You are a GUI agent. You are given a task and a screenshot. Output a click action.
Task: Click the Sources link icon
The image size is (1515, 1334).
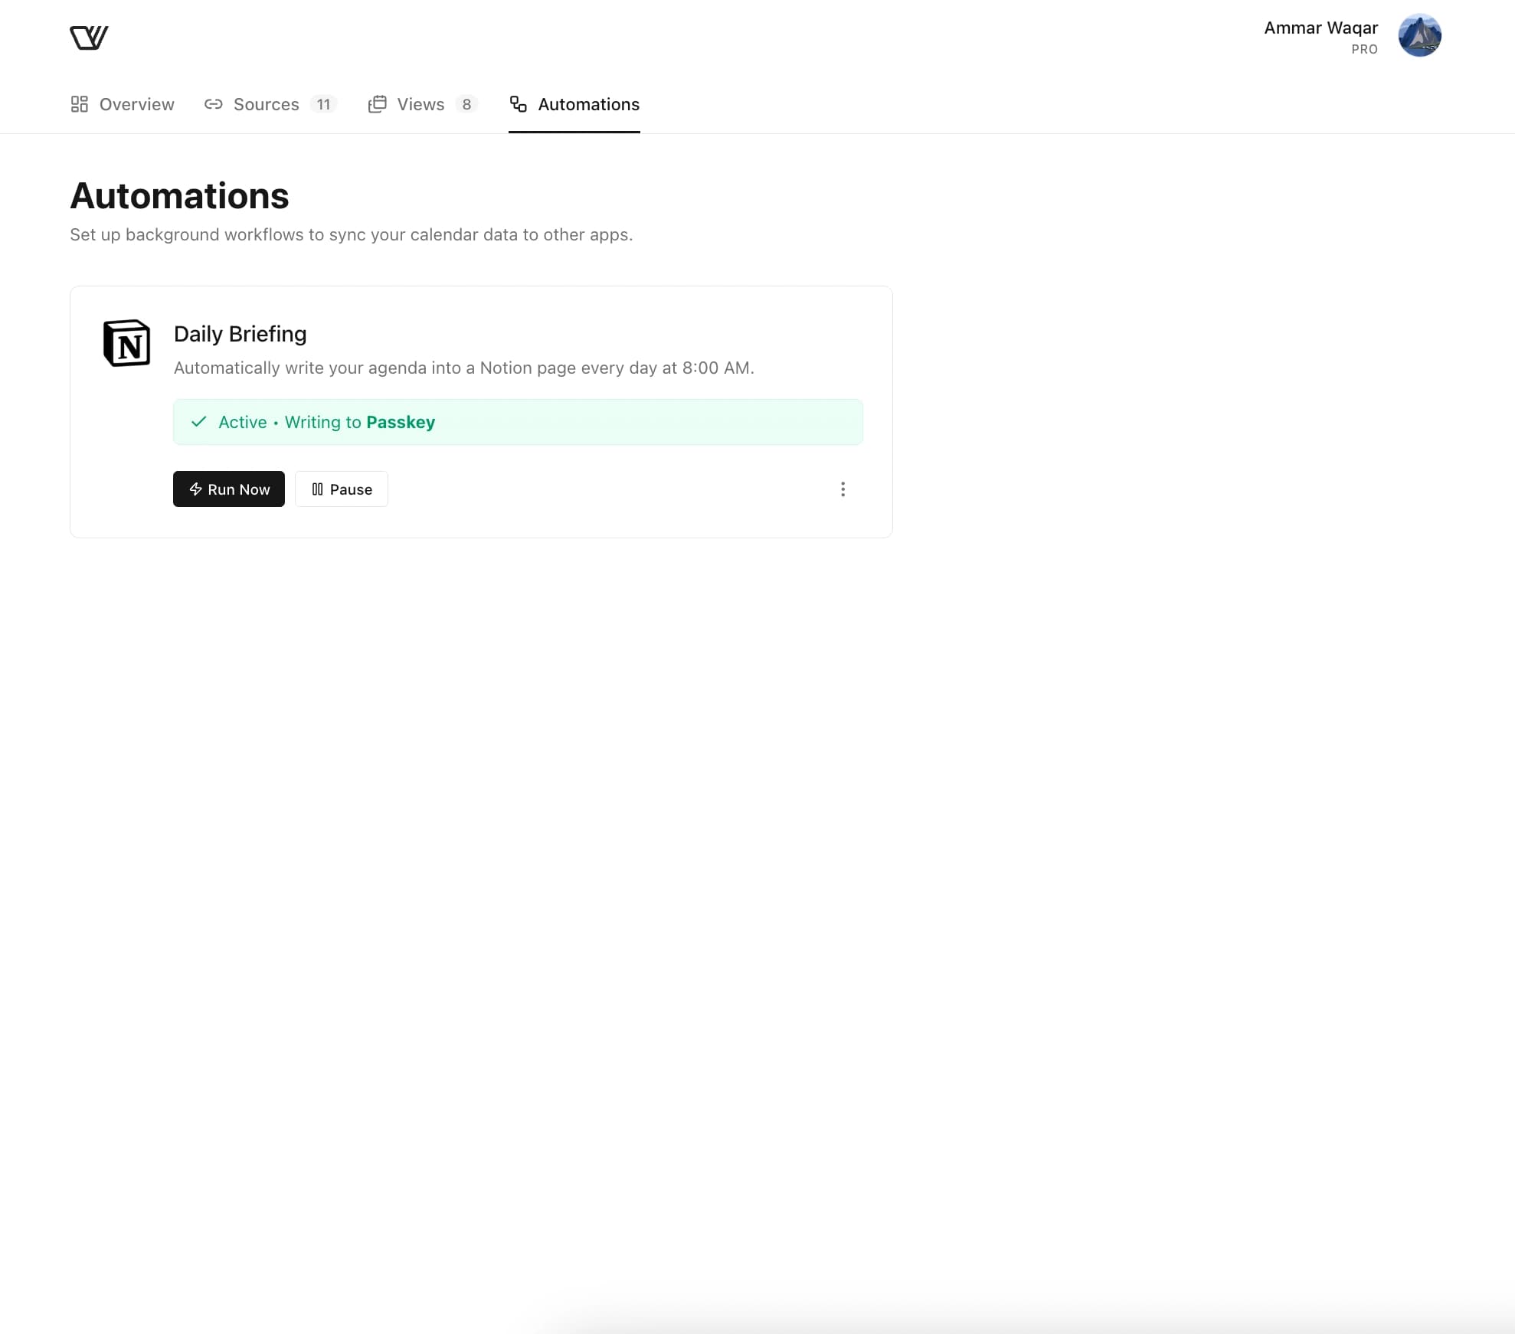(213, 104)
